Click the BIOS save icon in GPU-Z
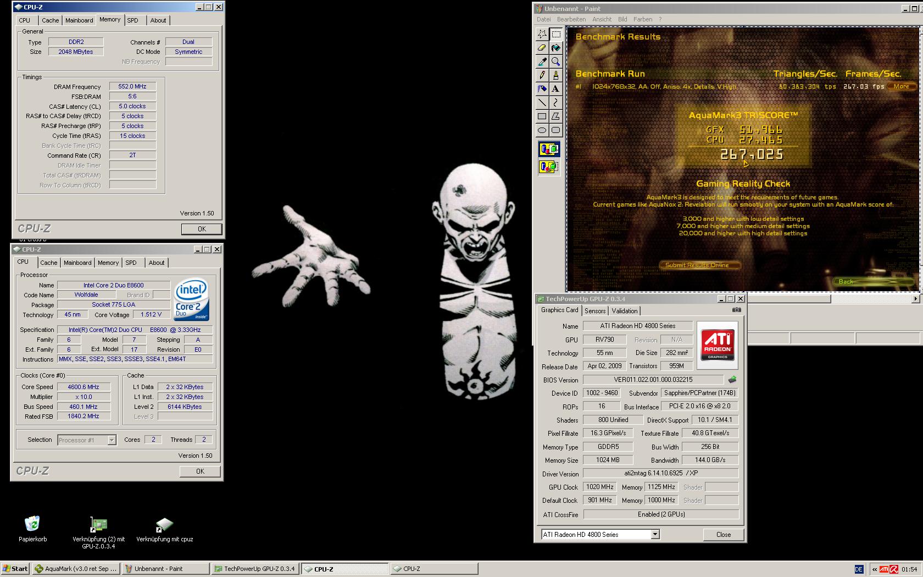 [732, 380]
